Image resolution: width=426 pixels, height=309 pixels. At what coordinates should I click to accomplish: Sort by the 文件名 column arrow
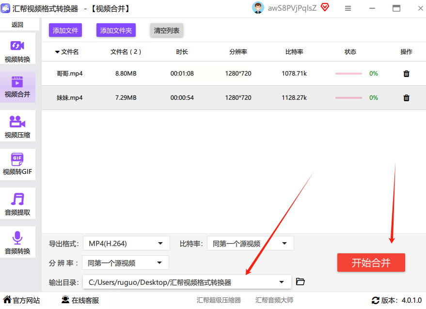point(57,52)
